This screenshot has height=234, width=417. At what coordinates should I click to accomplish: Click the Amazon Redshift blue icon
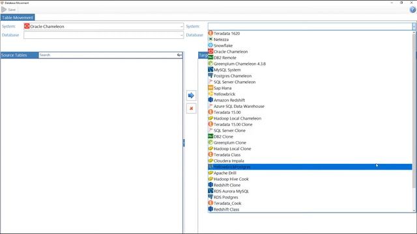point(210,100)
